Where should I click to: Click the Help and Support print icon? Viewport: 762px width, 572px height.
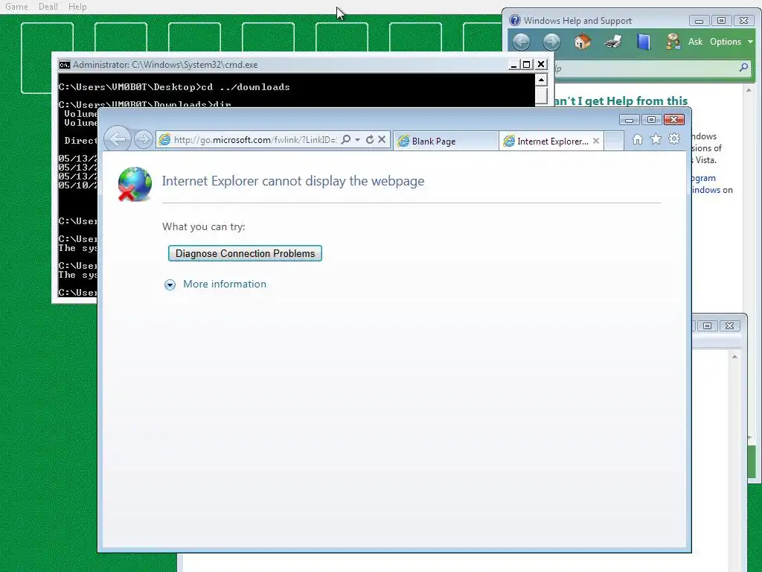point(613,42)
